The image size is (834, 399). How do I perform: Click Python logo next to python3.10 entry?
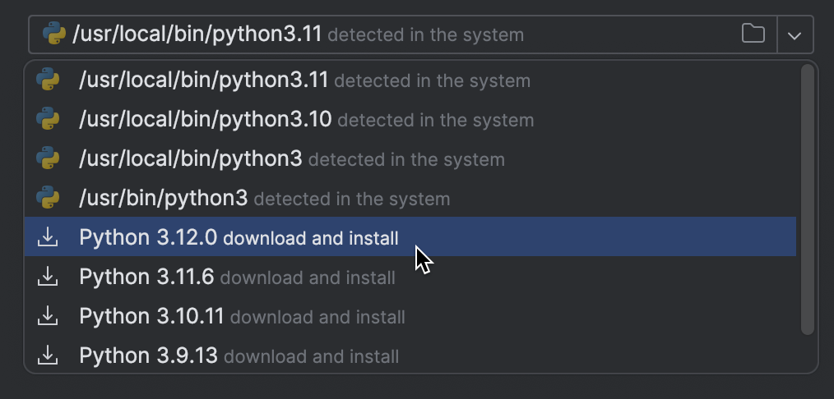[48, 120]
